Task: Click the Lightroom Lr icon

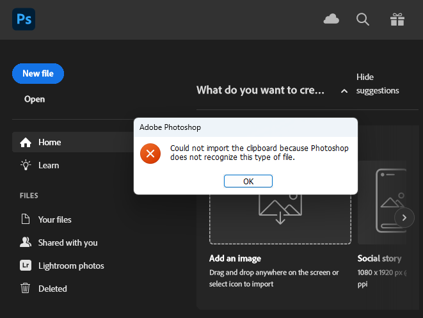Action: click(x=26, y=266)
